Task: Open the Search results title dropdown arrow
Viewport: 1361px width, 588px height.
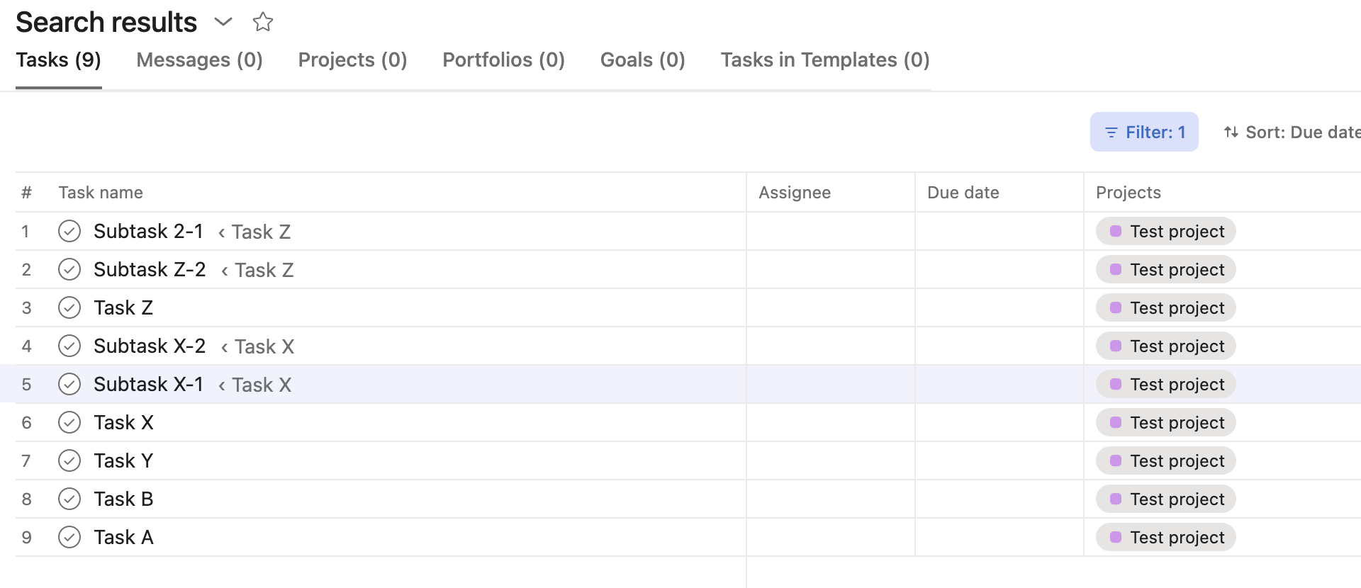Action: 223,22
